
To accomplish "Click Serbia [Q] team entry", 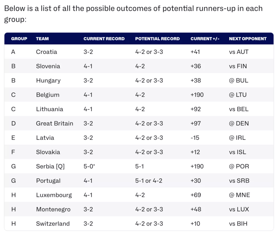I will click(x=50, y=166).
